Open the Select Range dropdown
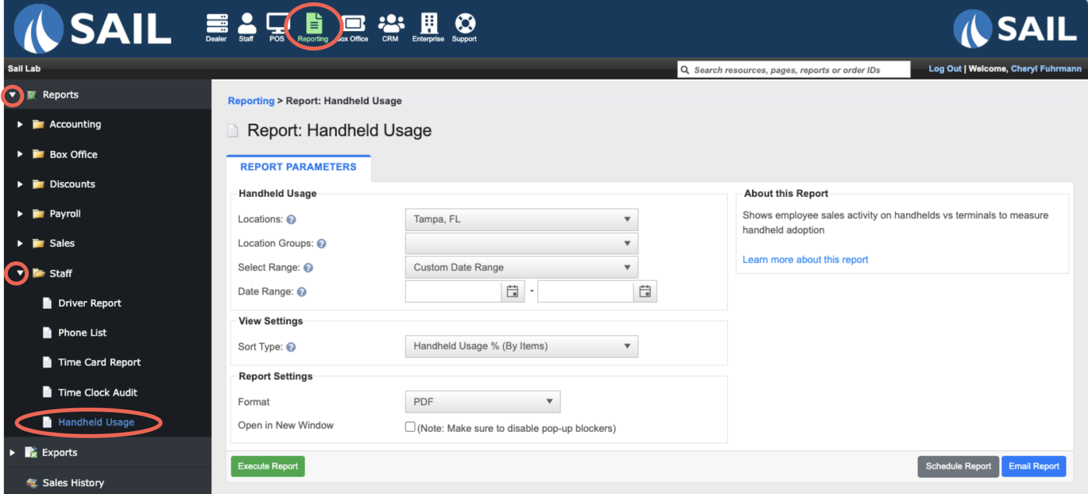 [521, 267]
